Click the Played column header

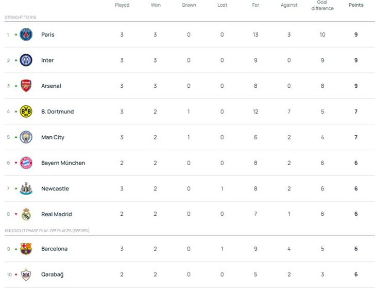pos(122,5)
